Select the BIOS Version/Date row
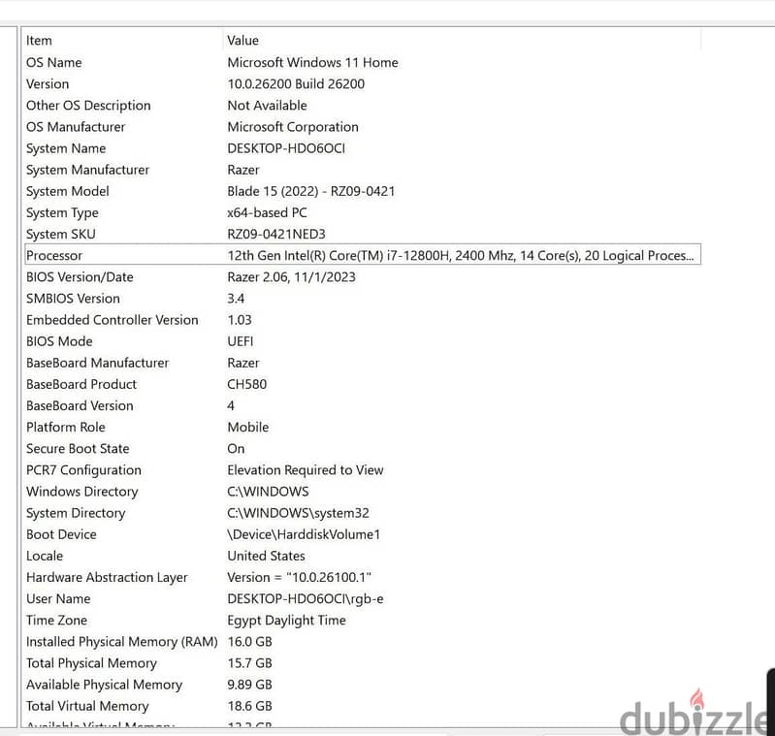Viewport: 775px width, 736px height. click(x=363, y=277)
